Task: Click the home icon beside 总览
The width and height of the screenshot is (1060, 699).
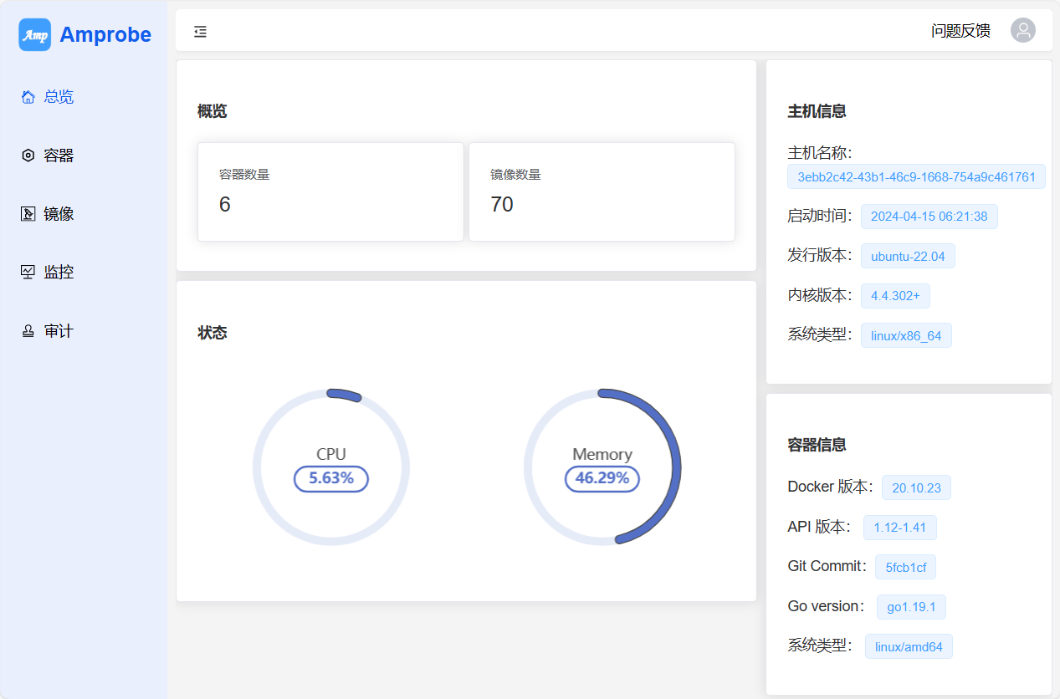Action: pyautogui.click(x=28, y=97)
